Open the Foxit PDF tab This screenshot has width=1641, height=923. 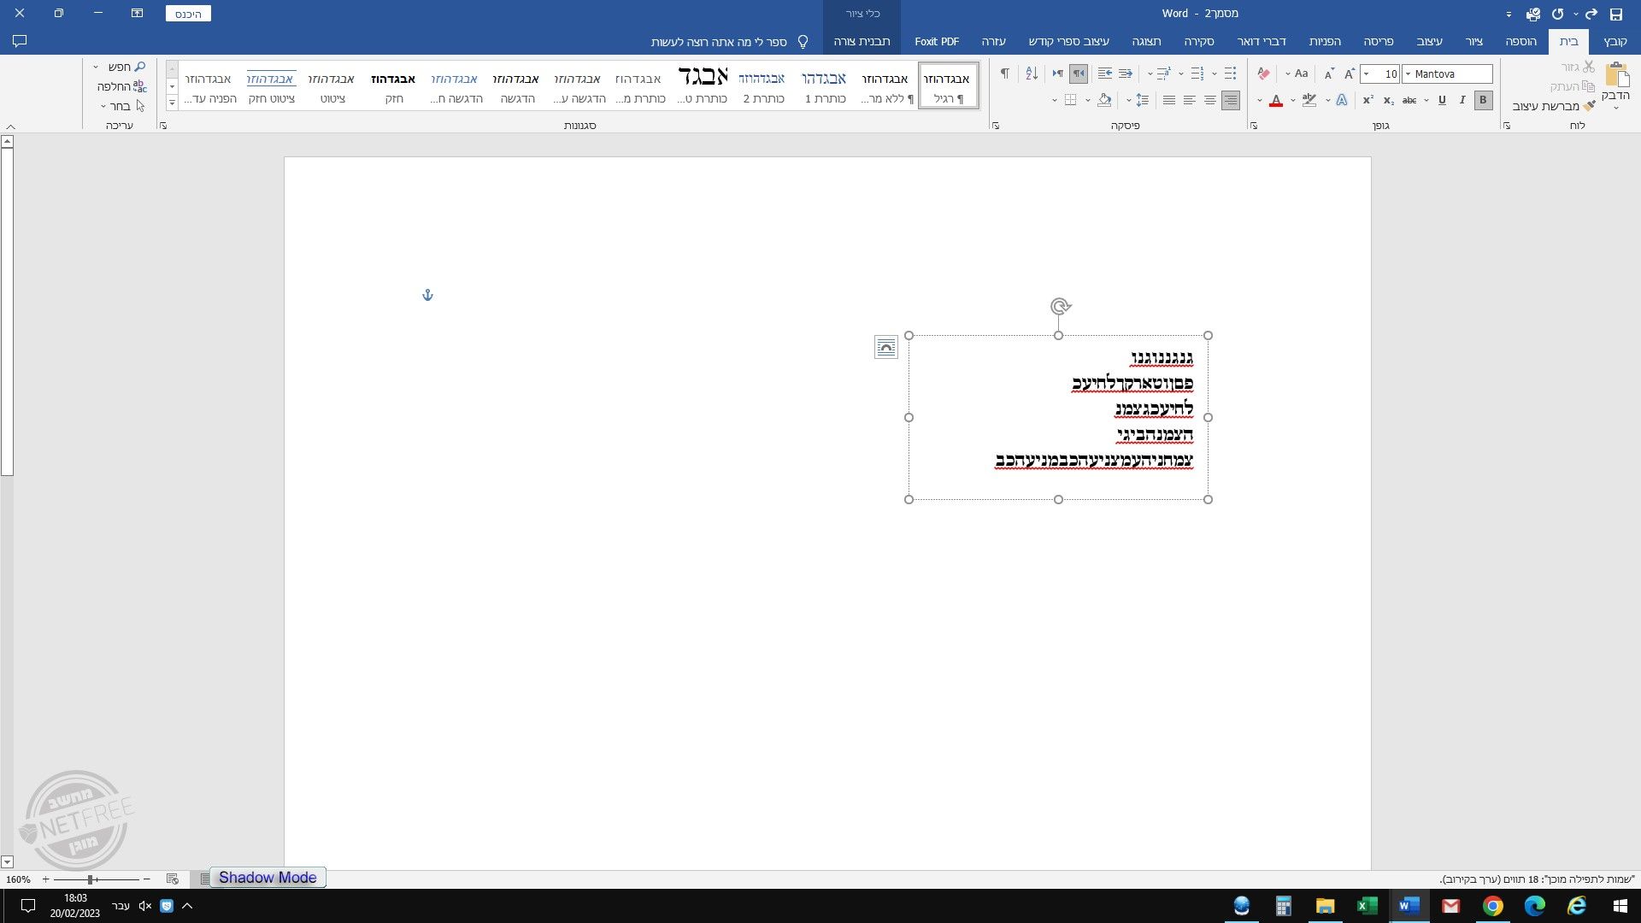(x=937, y=41)
